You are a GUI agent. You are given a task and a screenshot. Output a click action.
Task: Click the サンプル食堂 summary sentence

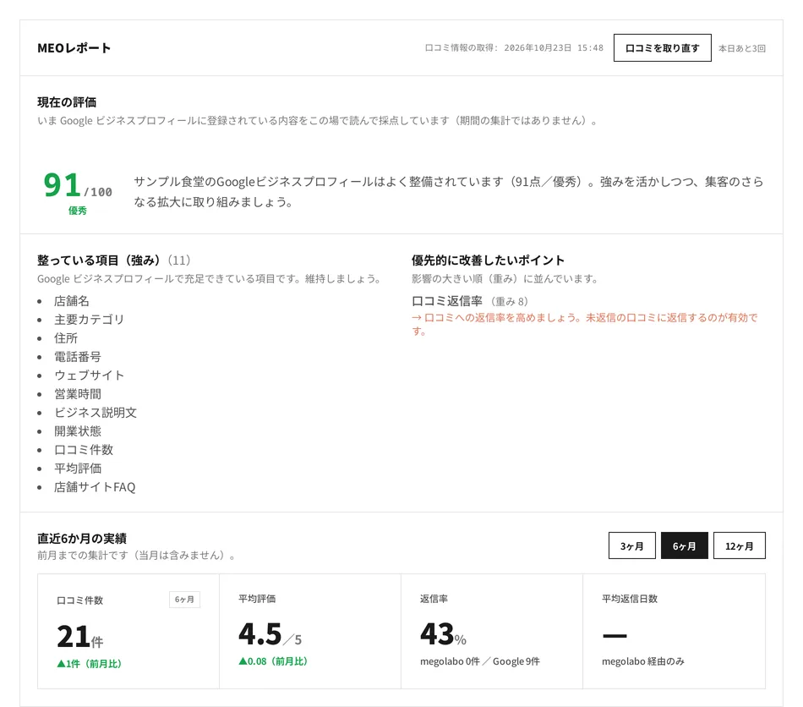(449, 192)
